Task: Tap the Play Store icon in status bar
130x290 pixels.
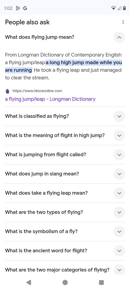Action: 18,8
